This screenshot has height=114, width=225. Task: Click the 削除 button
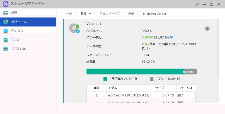[131, 14]
